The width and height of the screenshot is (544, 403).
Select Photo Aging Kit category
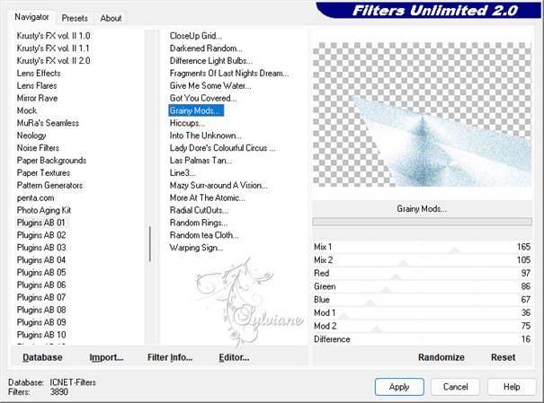point(44,210)
